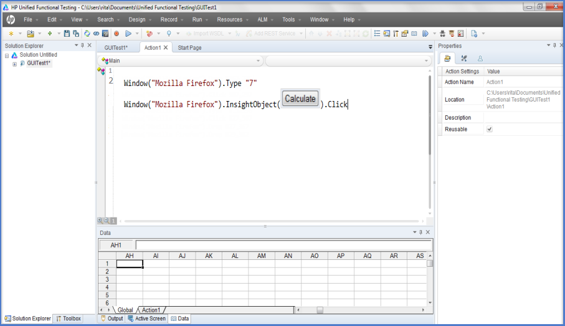Viewport: 565px width, 326px height.
Task: Click the blue chain link toolbar icon
Action: point(96,34)
